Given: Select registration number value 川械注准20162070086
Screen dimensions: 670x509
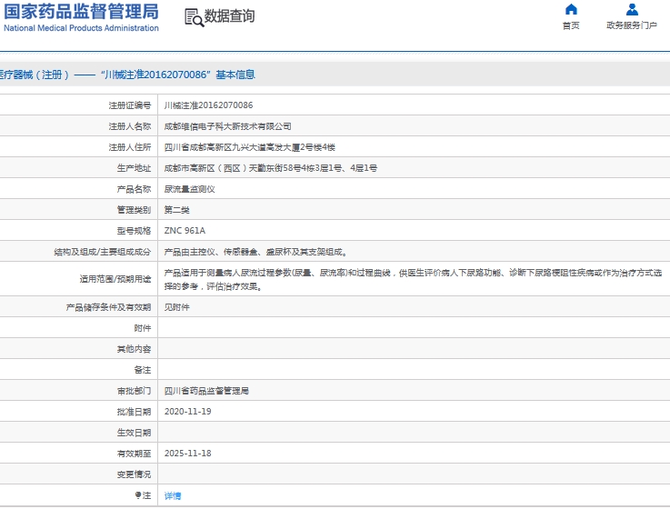Looking at the screenshot, I should click(208, 105).
